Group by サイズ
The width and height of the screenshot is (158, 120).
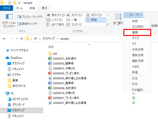click(x=137, y=38)
